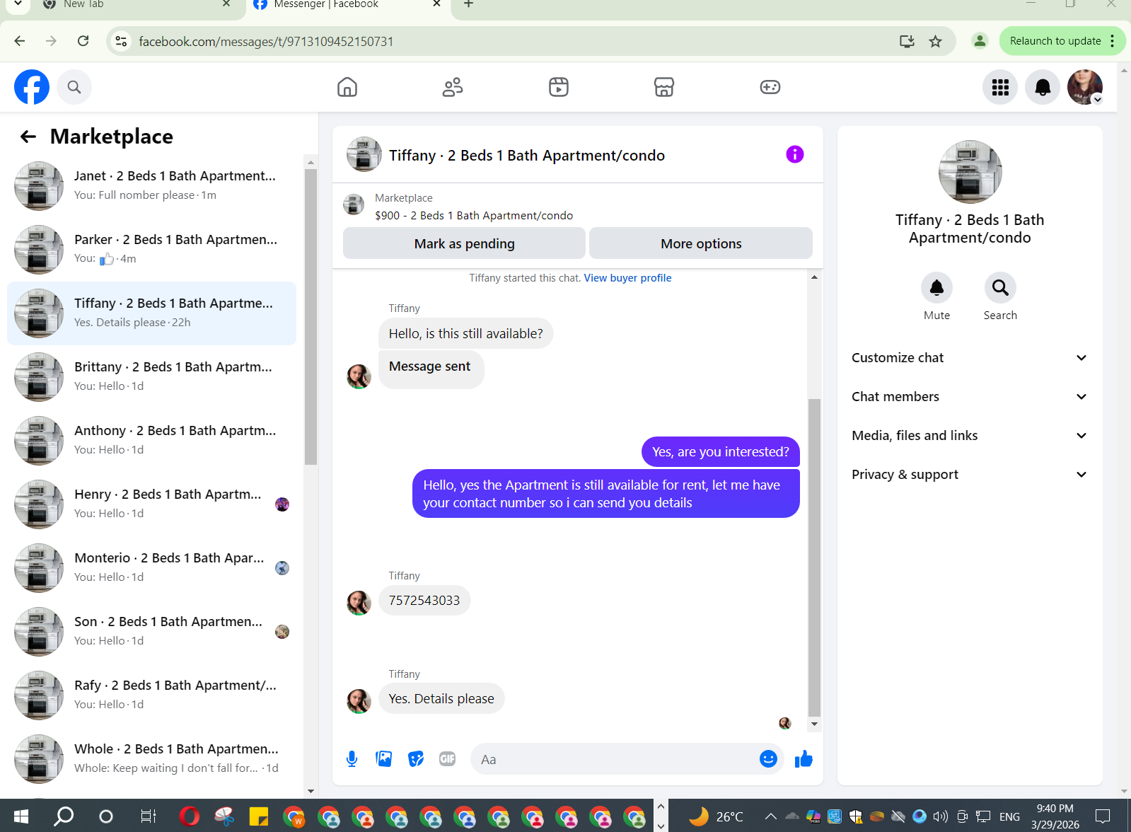The width and height of the screenshot is (1131, 832).
Task: Open Facebook home via logo
Action: (32, 87)
